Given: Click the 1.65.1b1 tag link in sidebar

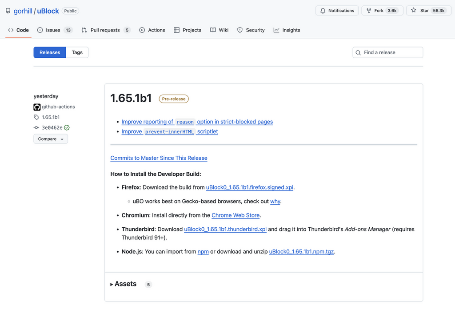Looking at the screenshot, I should [x=51, y=117].
